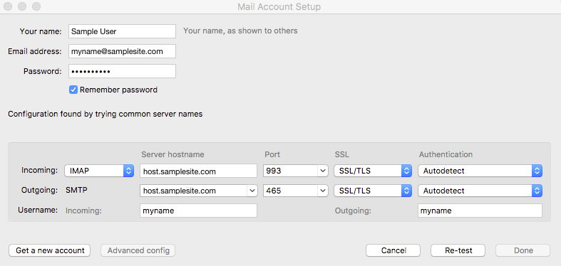Click the 'Port' column header
The width and height of the screenshot is (561, 266).
coord(272,154)
